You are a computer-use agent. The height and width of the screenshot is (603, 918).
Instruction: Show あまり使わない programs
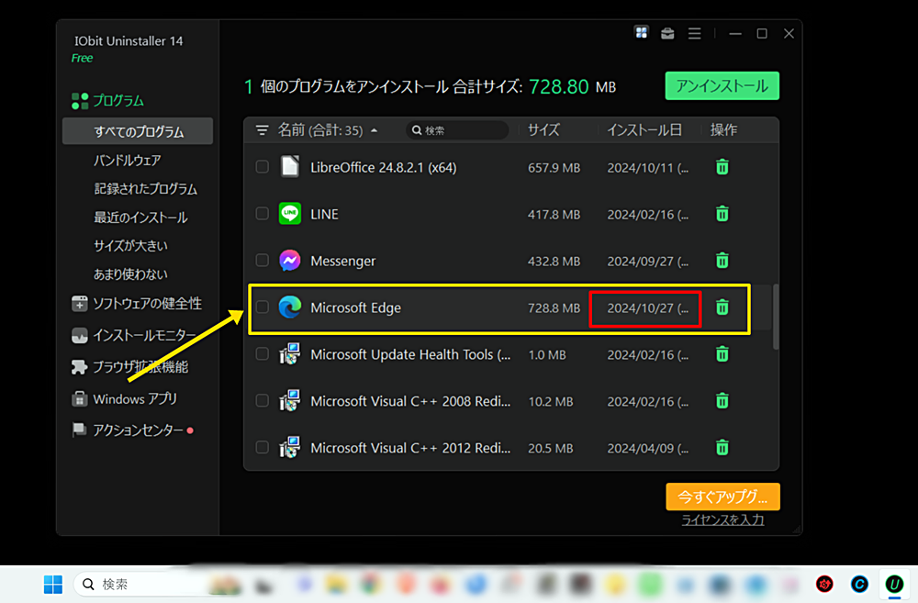(130, 274)
